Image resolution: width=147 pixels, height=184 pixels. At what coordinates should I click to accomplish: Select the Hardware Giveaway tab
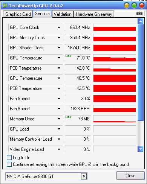coord(94,14)
